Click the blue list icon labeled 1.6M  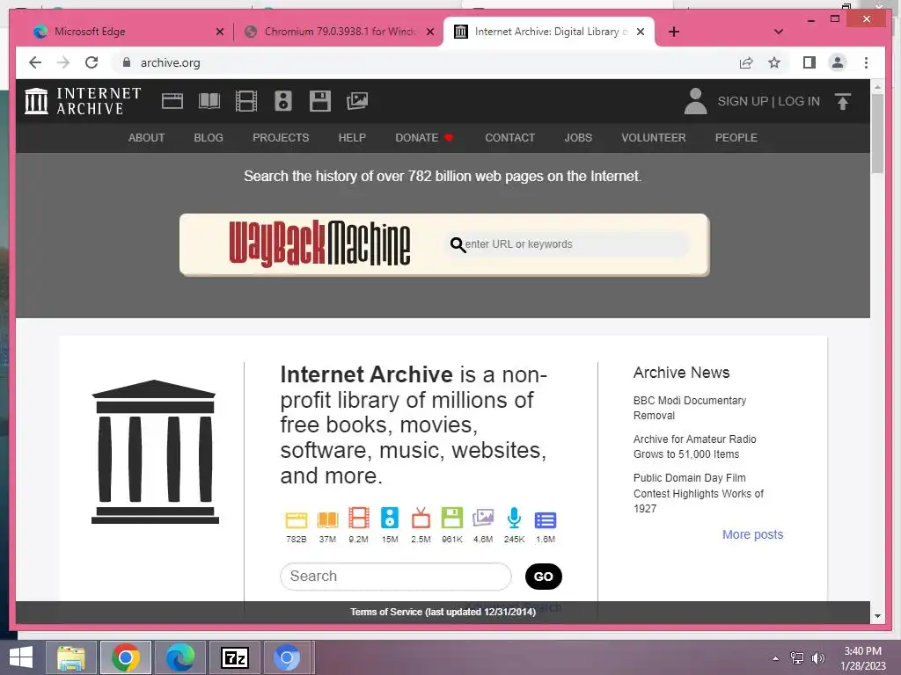[546, 520]
